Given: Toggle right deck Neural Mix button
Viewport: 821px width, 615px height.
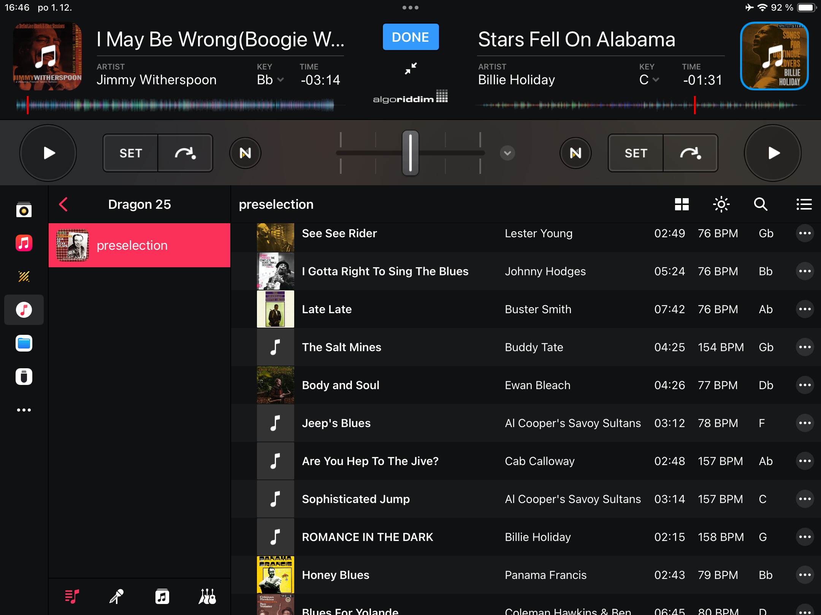Looking at the screenshot, I should tap(575, 153).
